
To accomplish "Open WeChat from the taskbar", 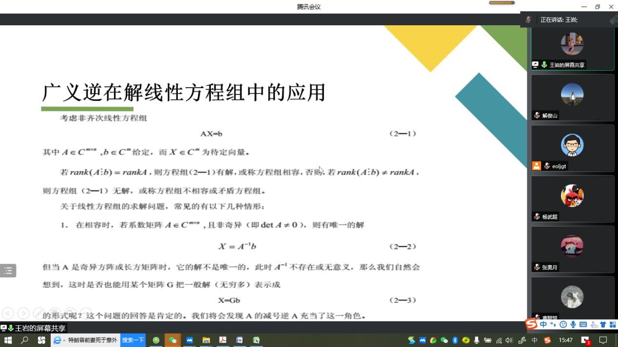I will click(173, 340).
